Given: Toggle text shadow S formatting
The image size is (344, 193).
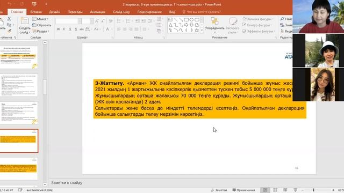Looking at the screenshot, I should coord(76,29).
